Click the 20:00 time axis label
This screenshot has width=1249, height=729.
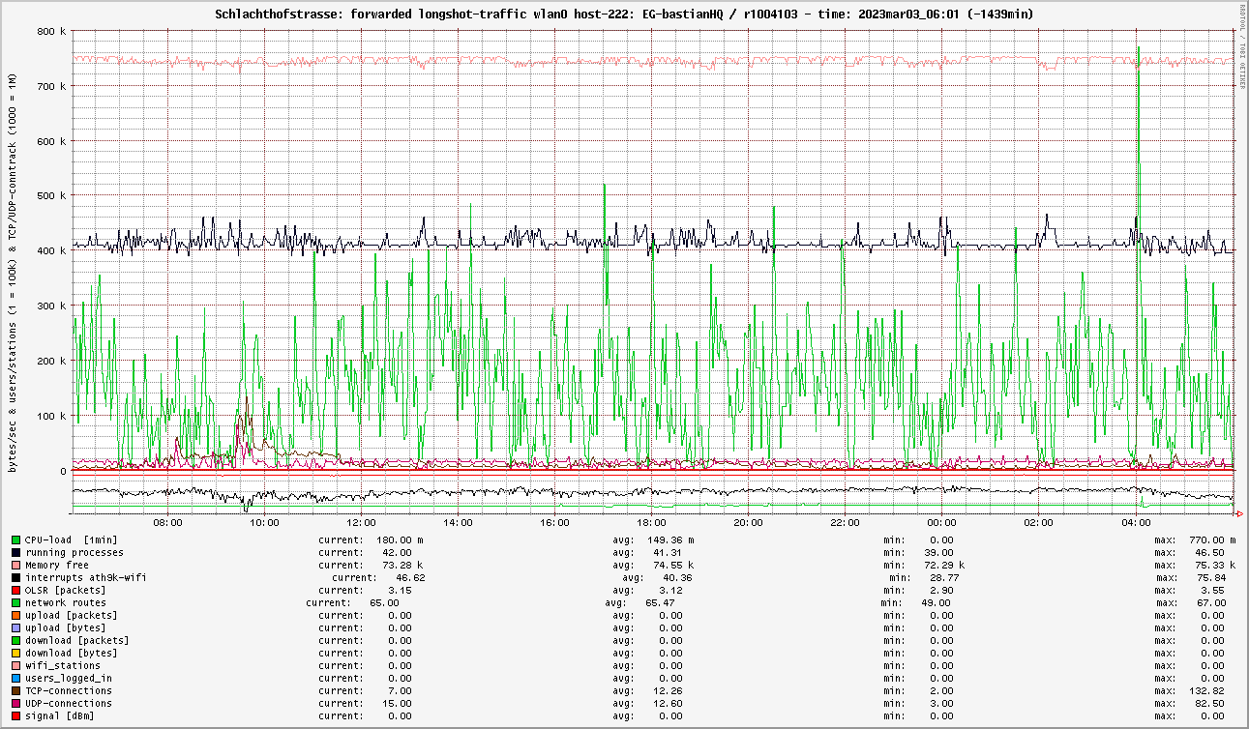[749, 522]
